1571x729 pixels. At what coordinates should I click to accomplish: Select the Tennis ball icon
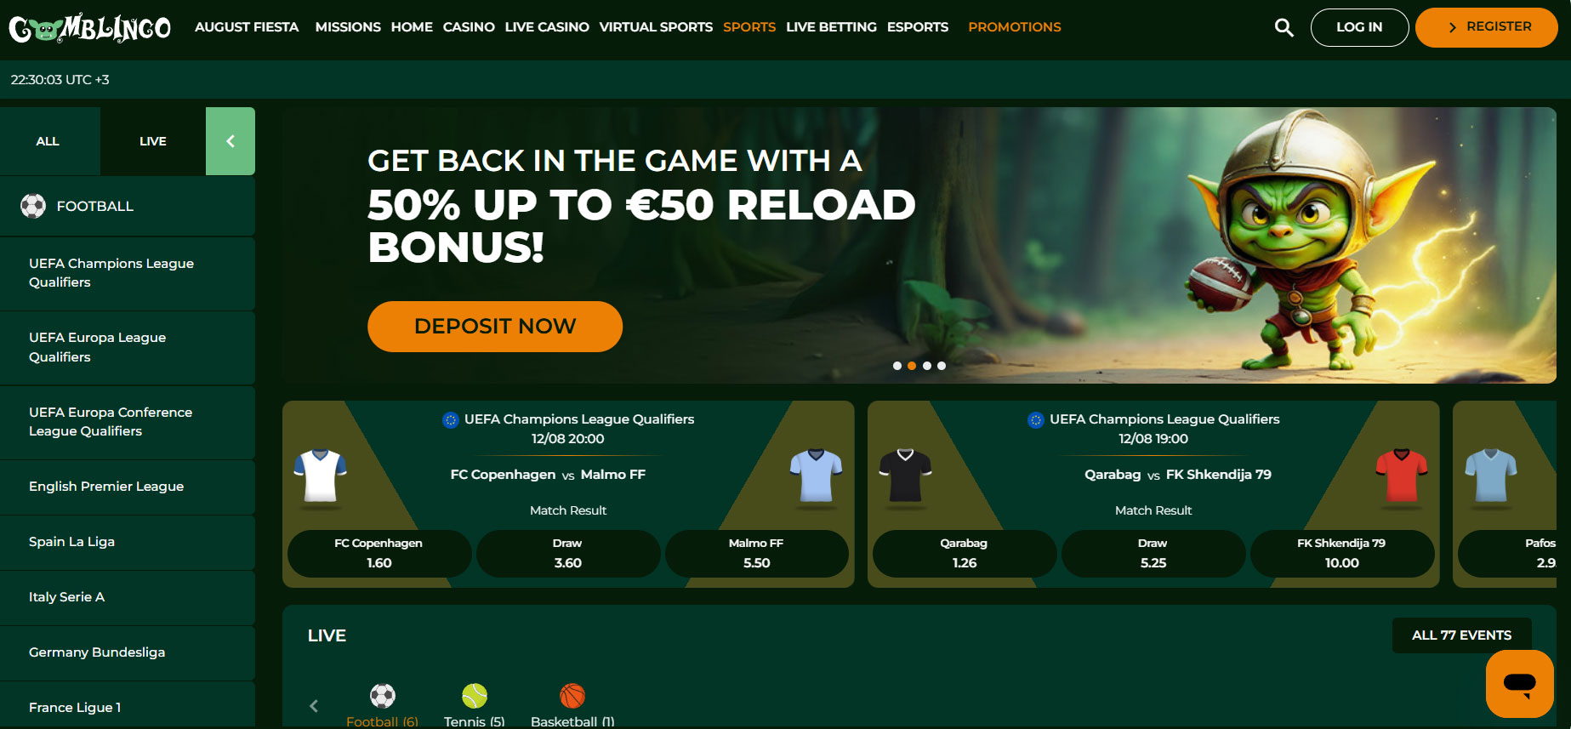click(475, 696)
